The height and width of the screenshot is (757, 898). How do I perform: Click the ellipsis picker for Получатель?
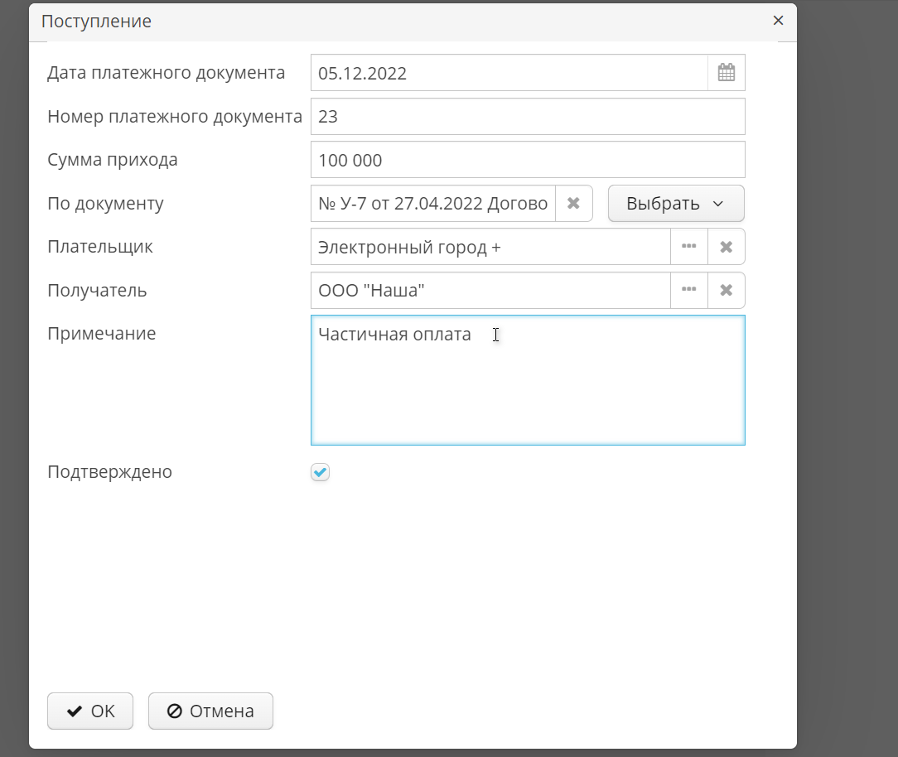pyautogui.click(x=689, y=290)
